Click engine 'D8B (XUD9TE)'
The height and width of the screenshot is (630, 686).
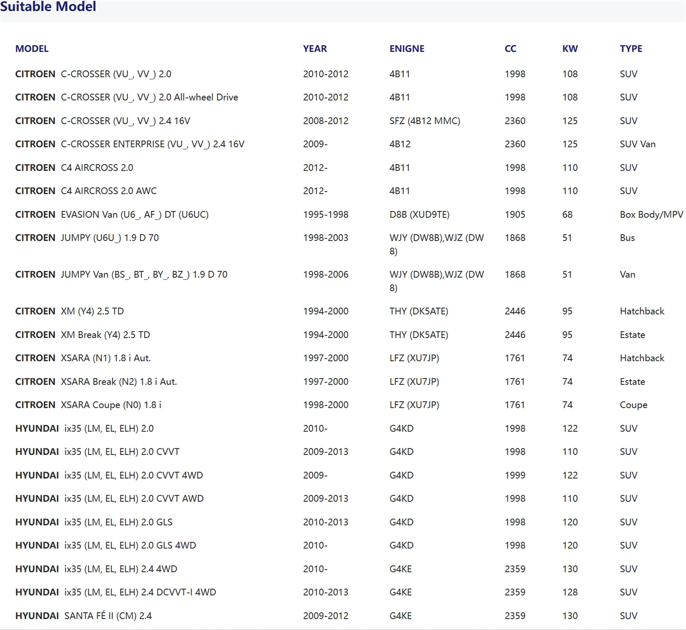click(x=419, y=215)
